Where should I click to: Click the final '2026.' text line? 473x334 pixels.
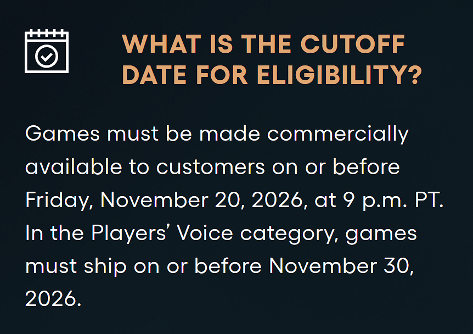coord(53,299)
